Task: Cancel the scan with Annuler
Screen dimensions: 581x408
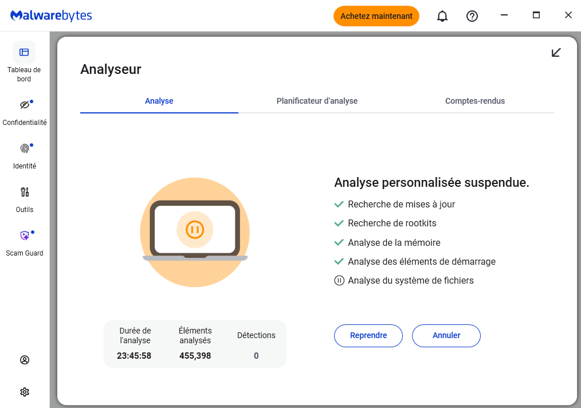Action: (446, 336)
